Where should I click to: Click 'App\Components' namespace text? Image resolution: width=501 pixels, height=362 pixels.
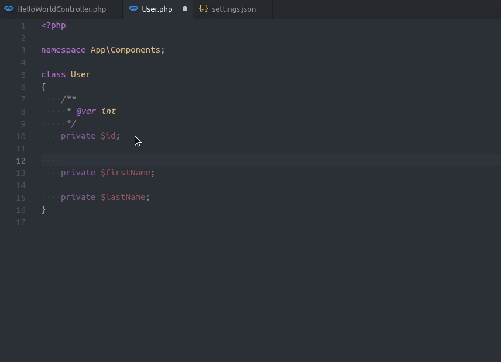(125, 50)
